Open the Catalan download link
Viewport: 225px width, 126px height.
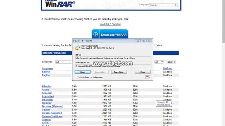coord(46,110)
